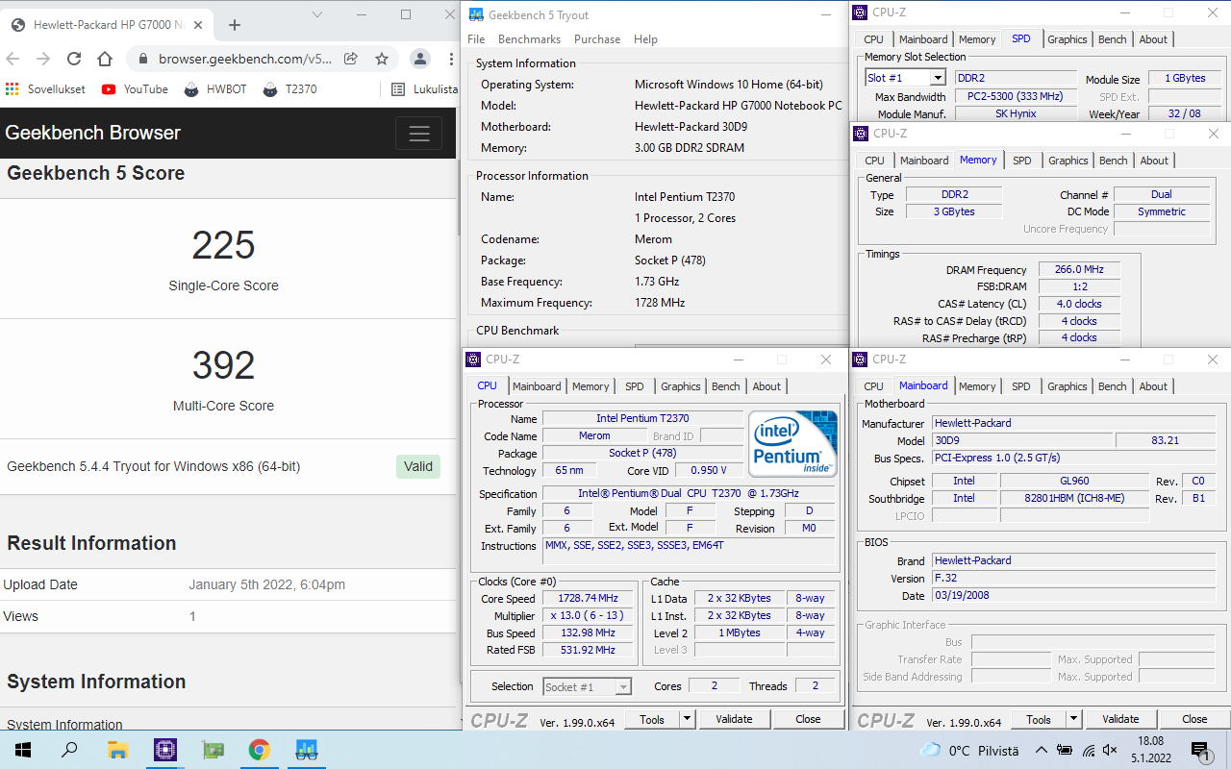Screen dimensions: 1231x769
Task: Open the Lukulista reading list
Action: point(424,88)
